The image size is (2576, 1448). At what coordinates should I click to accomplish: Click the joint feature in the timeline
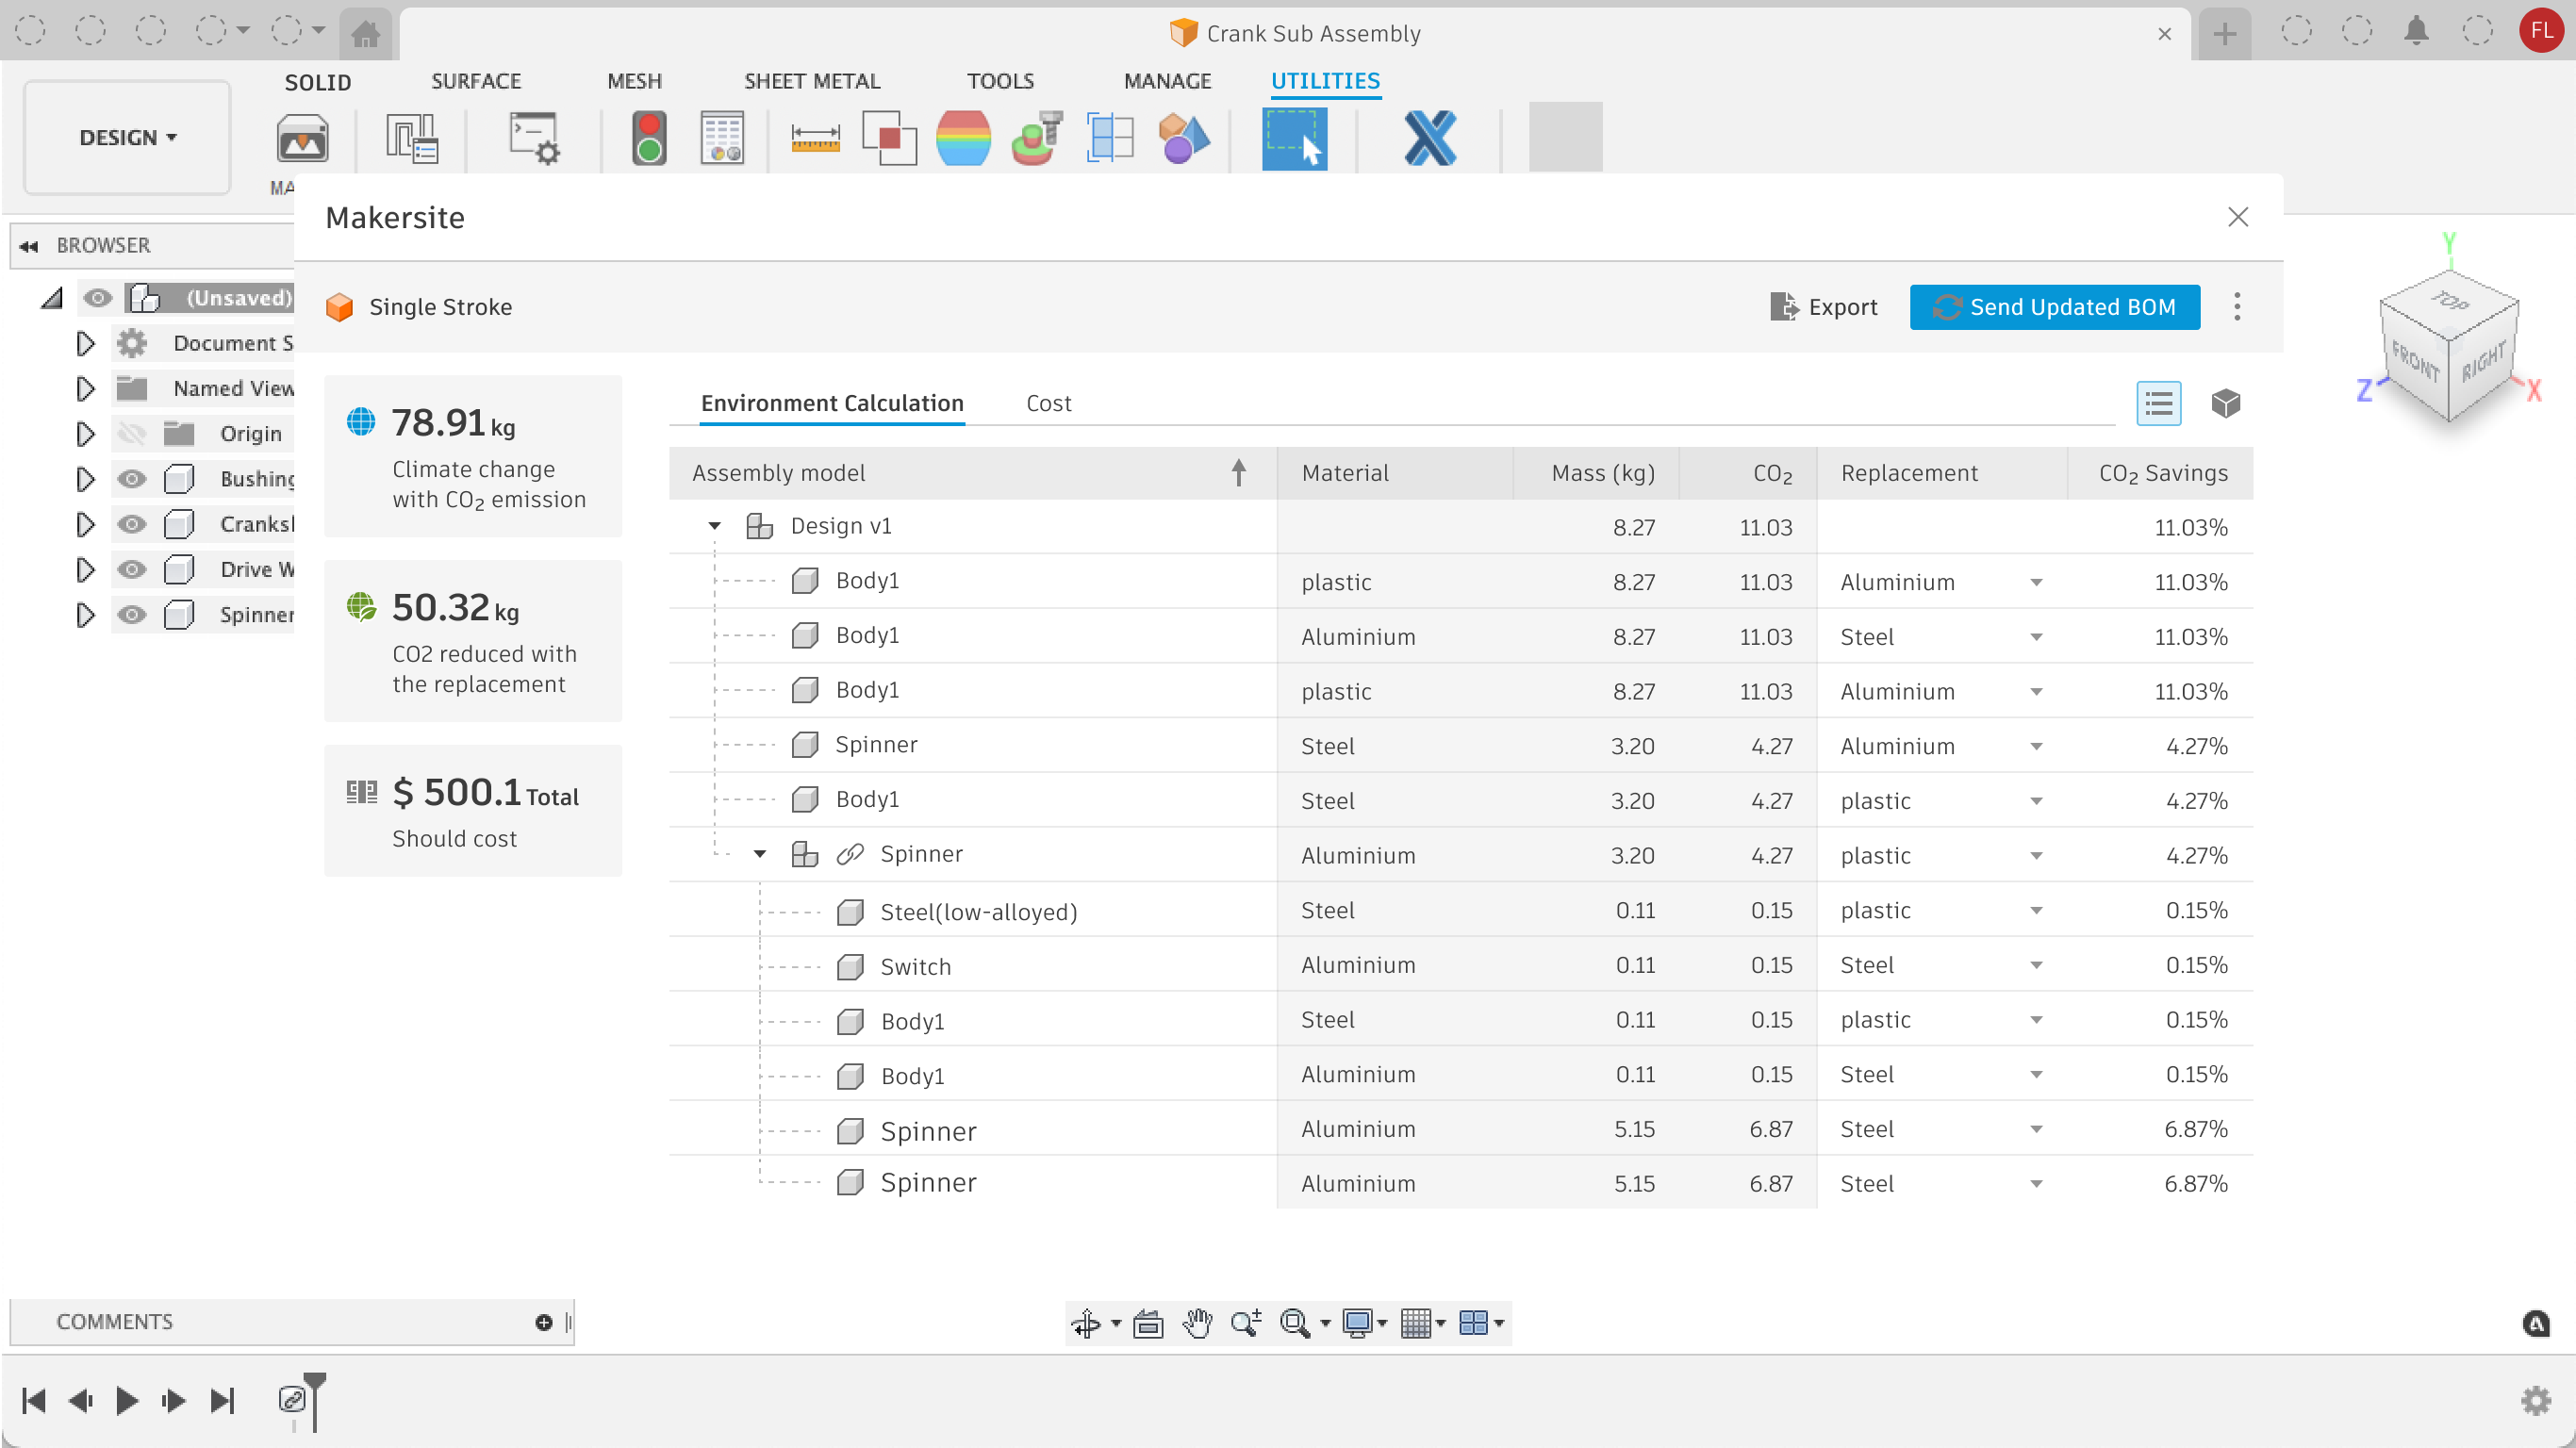coord(291,1399)
